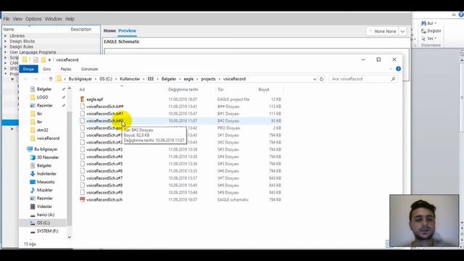The height and width of the screenshot is (261, 464).
Task: Click the Explorer up-folder arrow
Action: pyautogui.click(x=51, y=79)
